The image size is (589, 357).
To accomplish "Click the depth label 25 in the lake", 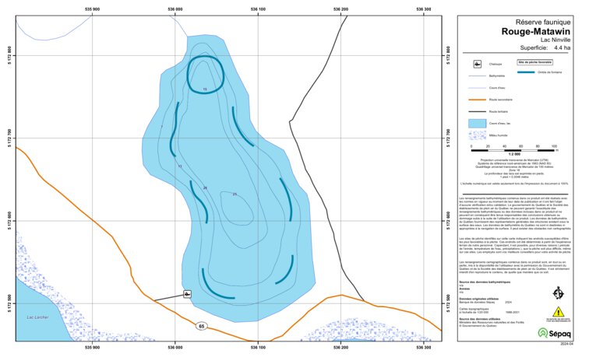I will [x=235, y=194].
